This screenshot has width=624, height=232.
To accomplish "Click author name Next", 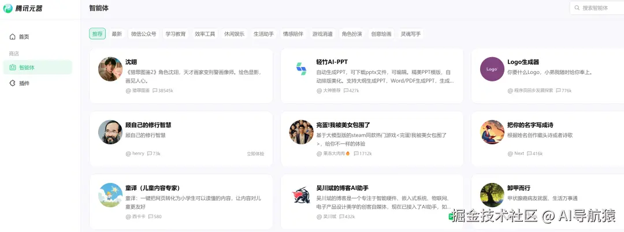I will coord(519,154).
